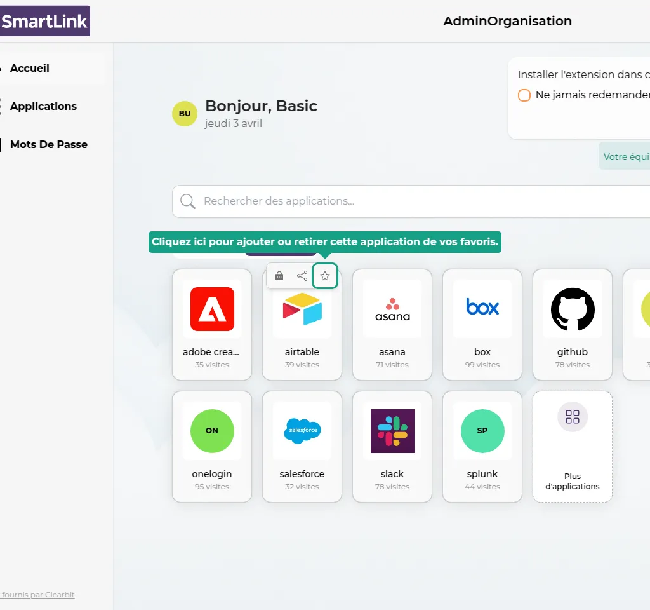
Task: Click '95 visites' under onelogin
Action: 212,487
